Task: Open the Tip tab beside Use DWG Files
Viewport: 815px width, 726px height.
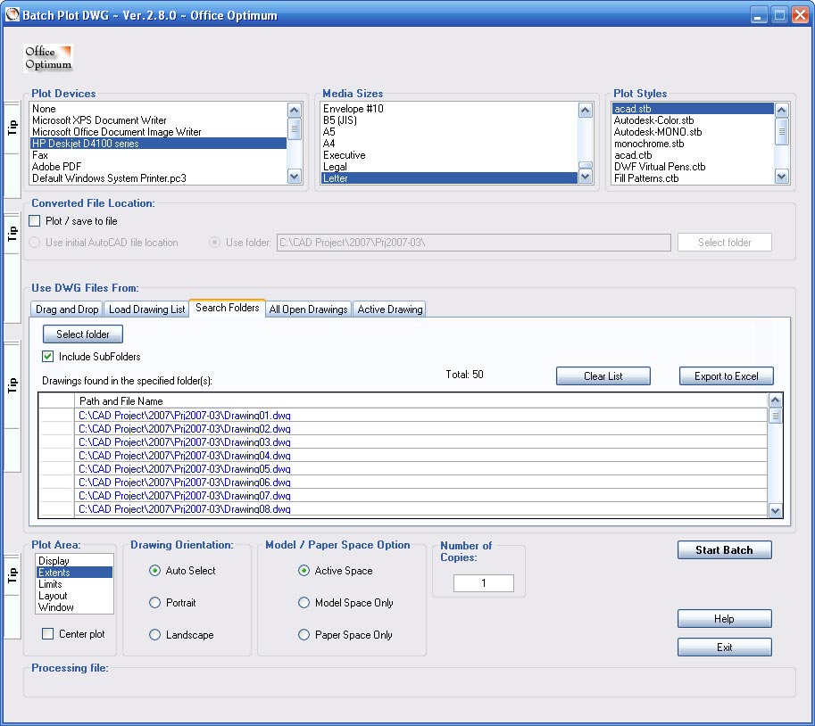Action: [12, 384]
